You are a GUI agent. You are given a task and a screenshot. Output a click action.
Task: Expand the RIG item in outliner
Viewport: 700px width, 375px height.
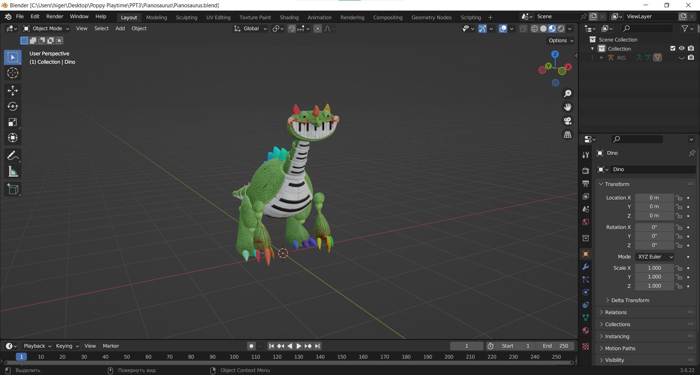click(602, 58)
